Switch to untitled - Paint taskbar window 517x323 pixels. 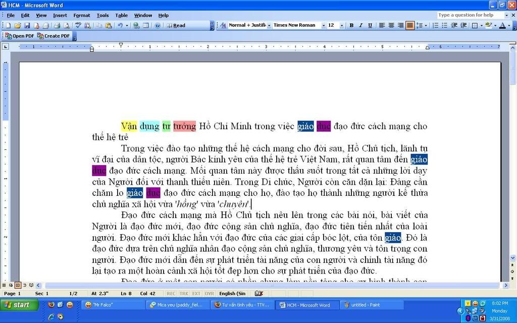tap(372, 305)
